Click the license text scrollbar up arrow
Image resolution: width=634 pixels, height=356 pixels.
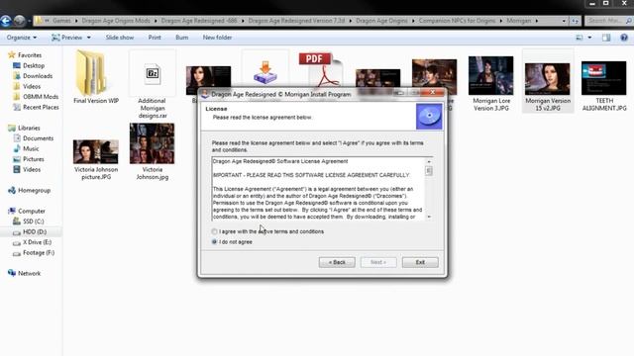point(429,161)
